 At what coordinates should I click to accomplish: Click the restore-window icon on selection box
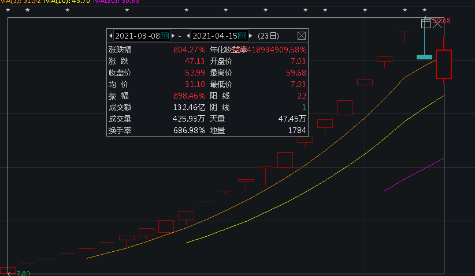coord(426,23)
